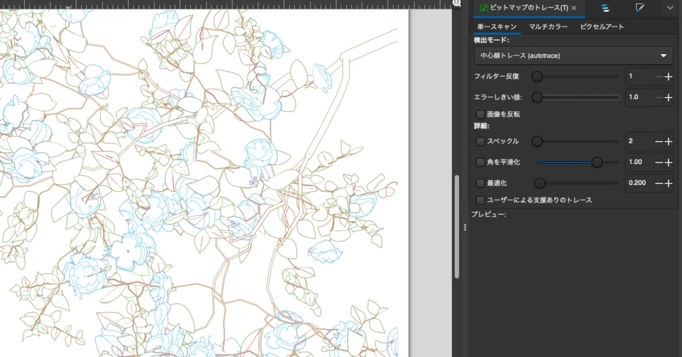This screenshot has width=682, height=357.
Task: Click the プレビュー: label
Action: (x=489, y=214)
